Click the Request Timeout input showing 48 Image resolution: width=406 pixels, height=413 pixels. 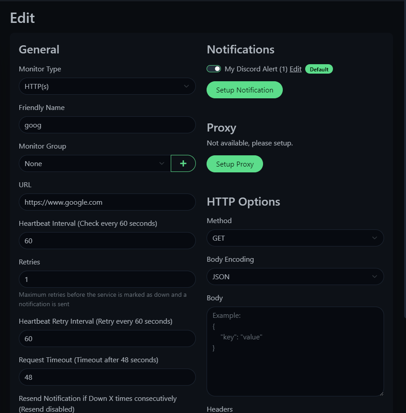pyautogui.click(x=107, y=377)
